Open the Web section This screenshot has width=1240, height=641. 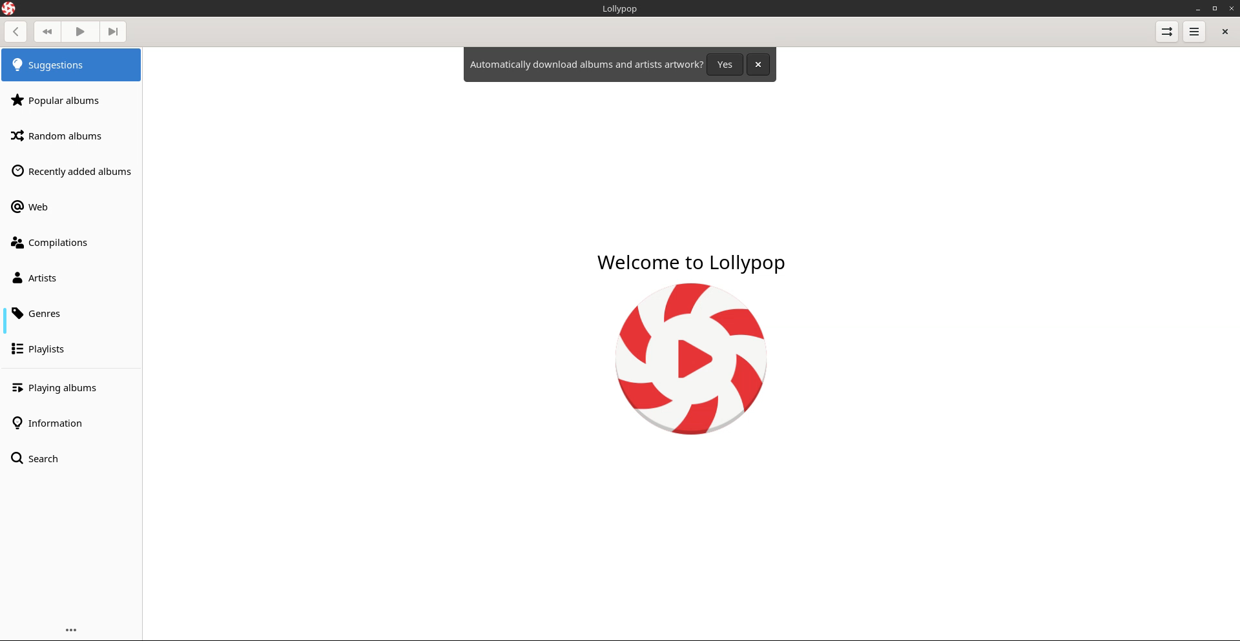tap(71, 207)
